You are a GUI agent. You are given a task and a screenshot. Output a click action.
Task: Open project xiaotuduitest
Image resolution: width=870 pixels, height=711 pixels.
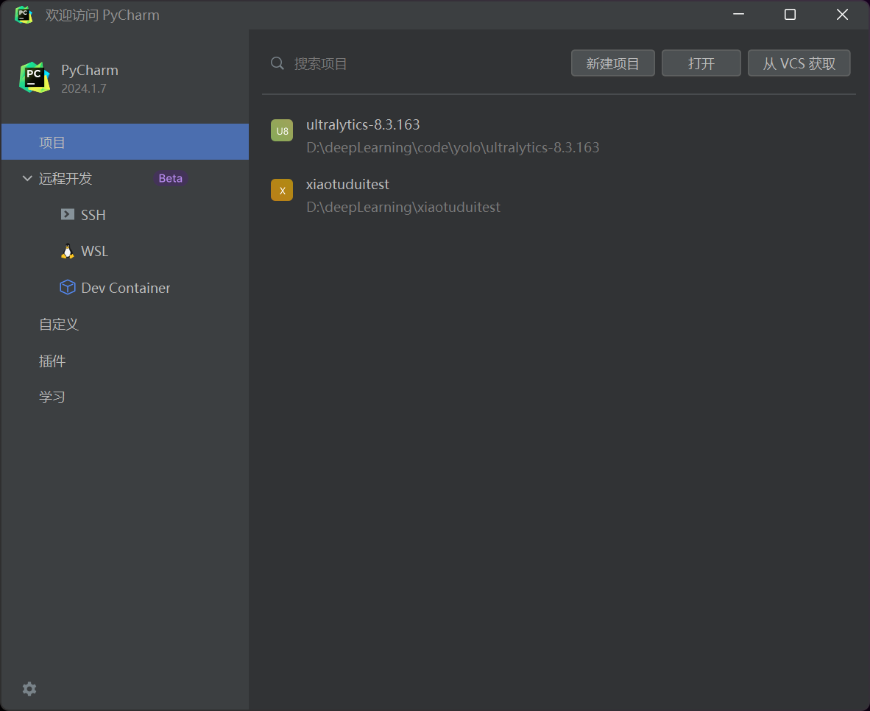347,184
